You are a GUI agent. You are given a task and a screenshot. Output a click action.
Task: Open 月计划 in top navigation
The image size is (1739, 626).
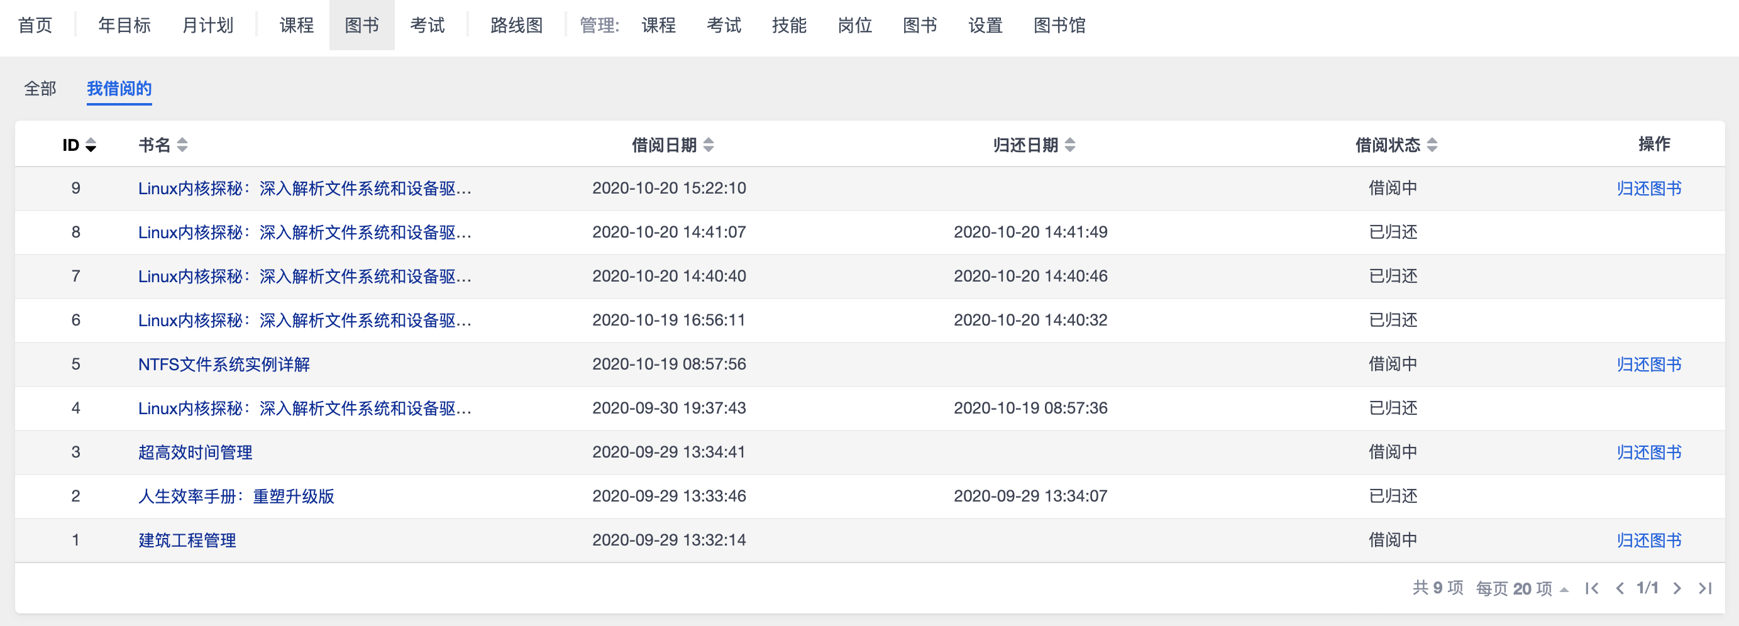(208, 26)
